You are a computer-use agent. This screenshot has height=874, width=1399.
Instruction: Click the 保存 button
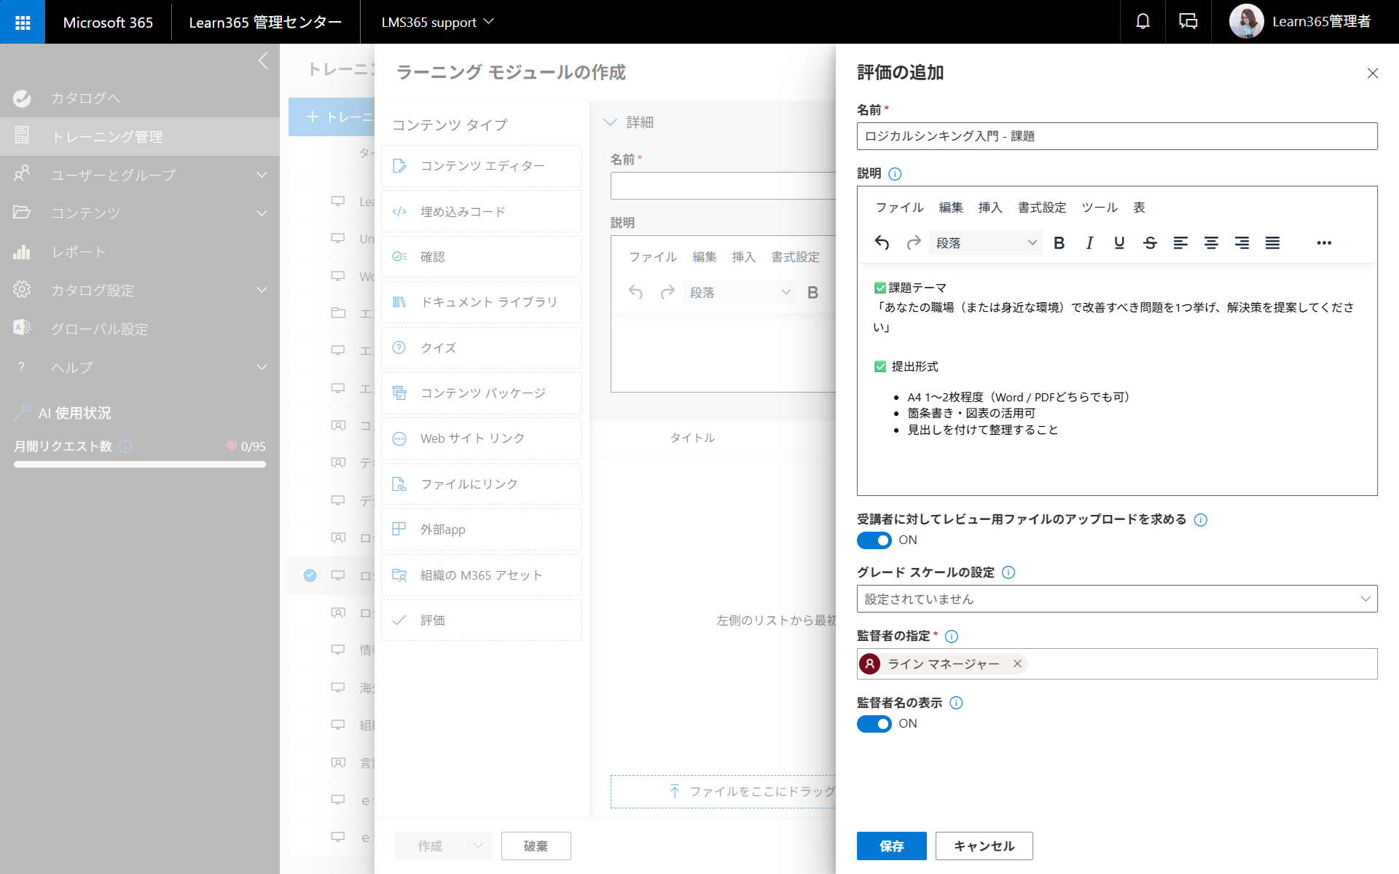892,846
